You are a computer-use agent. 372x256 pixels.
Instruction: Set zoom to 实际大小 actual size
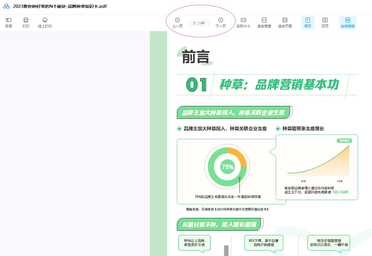click(243, 23)
